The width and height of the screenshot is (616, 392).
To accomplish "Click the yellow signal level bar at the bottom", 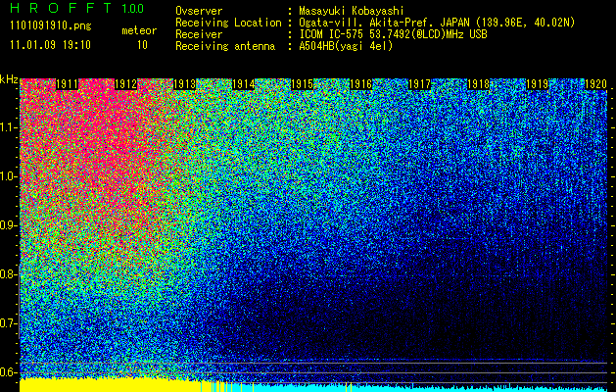I will (x=110, y=386).
